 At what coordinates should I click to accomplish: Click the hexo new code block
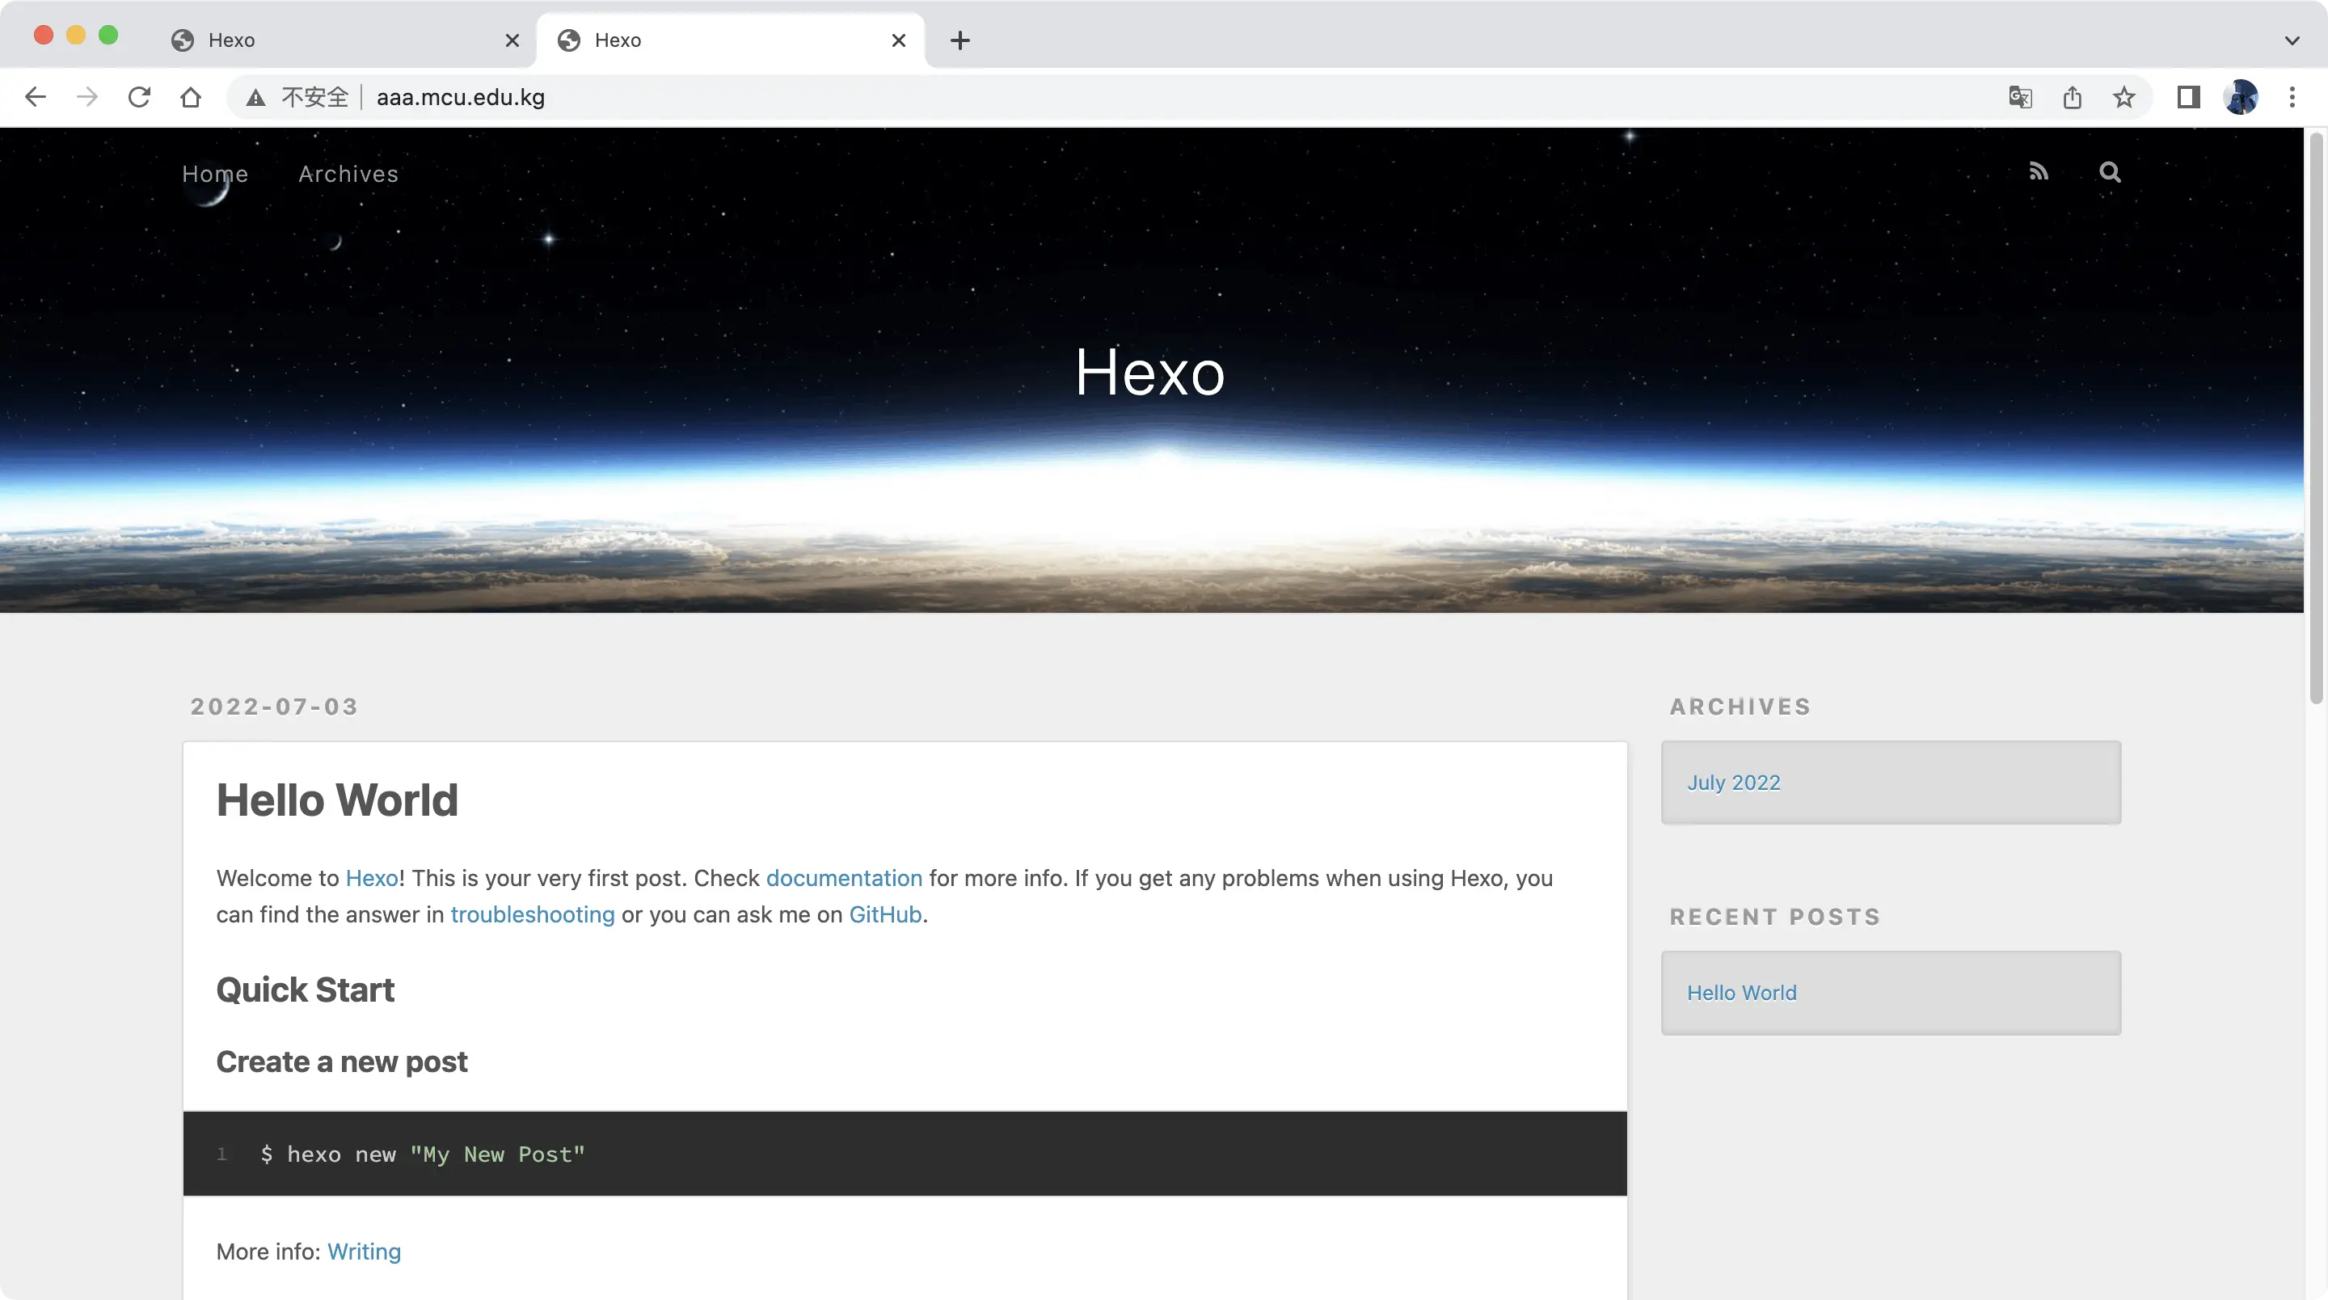tap(905, 1154)
